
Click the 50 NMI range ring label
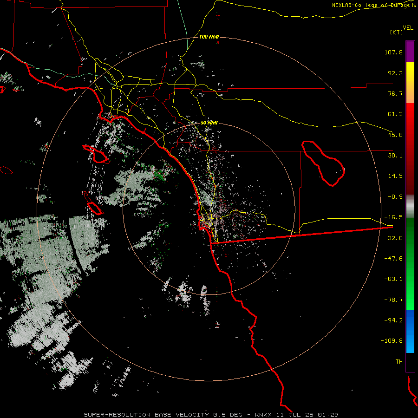[209, 123]
